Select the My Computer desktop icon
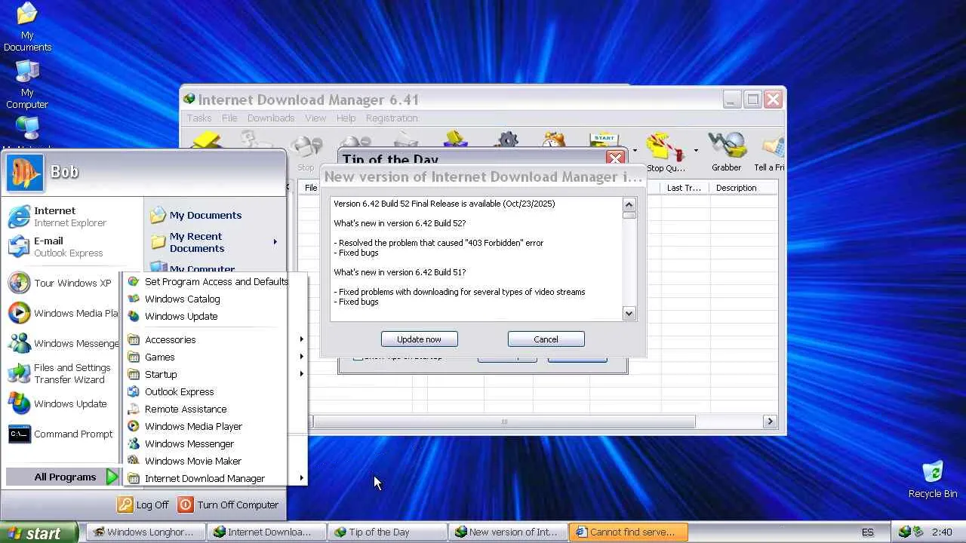The height and width of the screenshot is (543, 966). click(x=27, y=84)
